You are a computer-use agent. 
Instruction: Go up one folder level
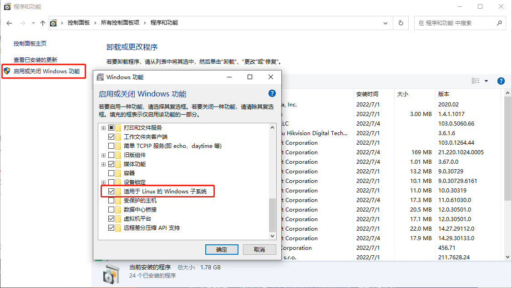[x=43, y=23]
